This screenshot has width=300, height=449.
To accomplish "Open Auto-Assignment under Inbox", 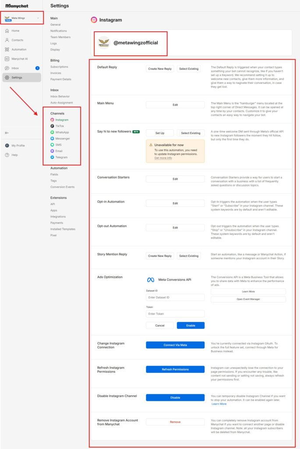I will tap(61, 103).
